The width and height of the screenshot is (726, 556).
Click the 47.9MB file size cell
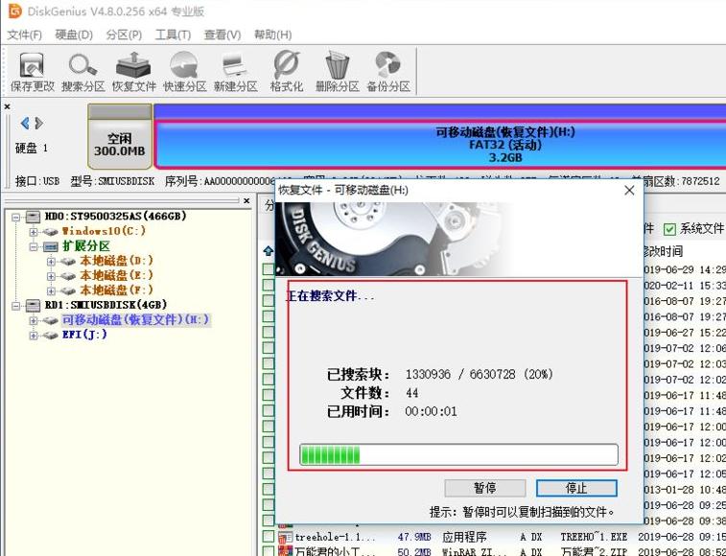414,537
